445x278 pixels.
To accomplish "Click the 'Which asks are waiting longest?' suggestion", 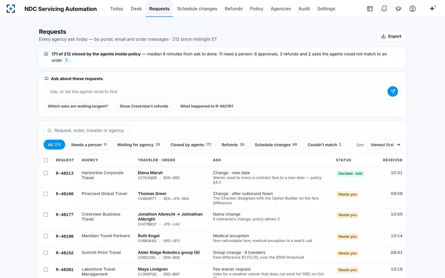I will [78, 106].
